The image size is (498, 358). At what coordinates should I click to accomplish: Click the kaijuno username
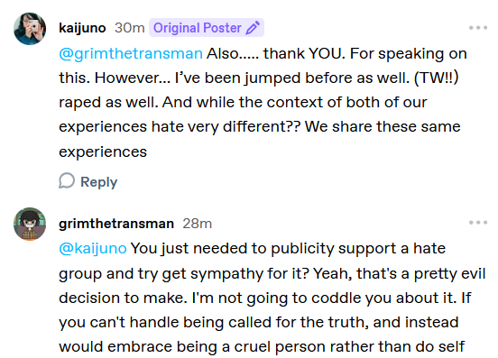click(82, 28)
